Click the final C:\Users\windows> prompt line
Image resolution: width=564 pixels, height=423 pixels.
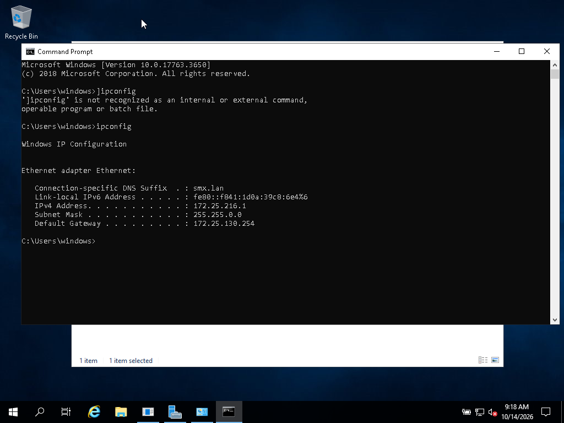[58, 241]
